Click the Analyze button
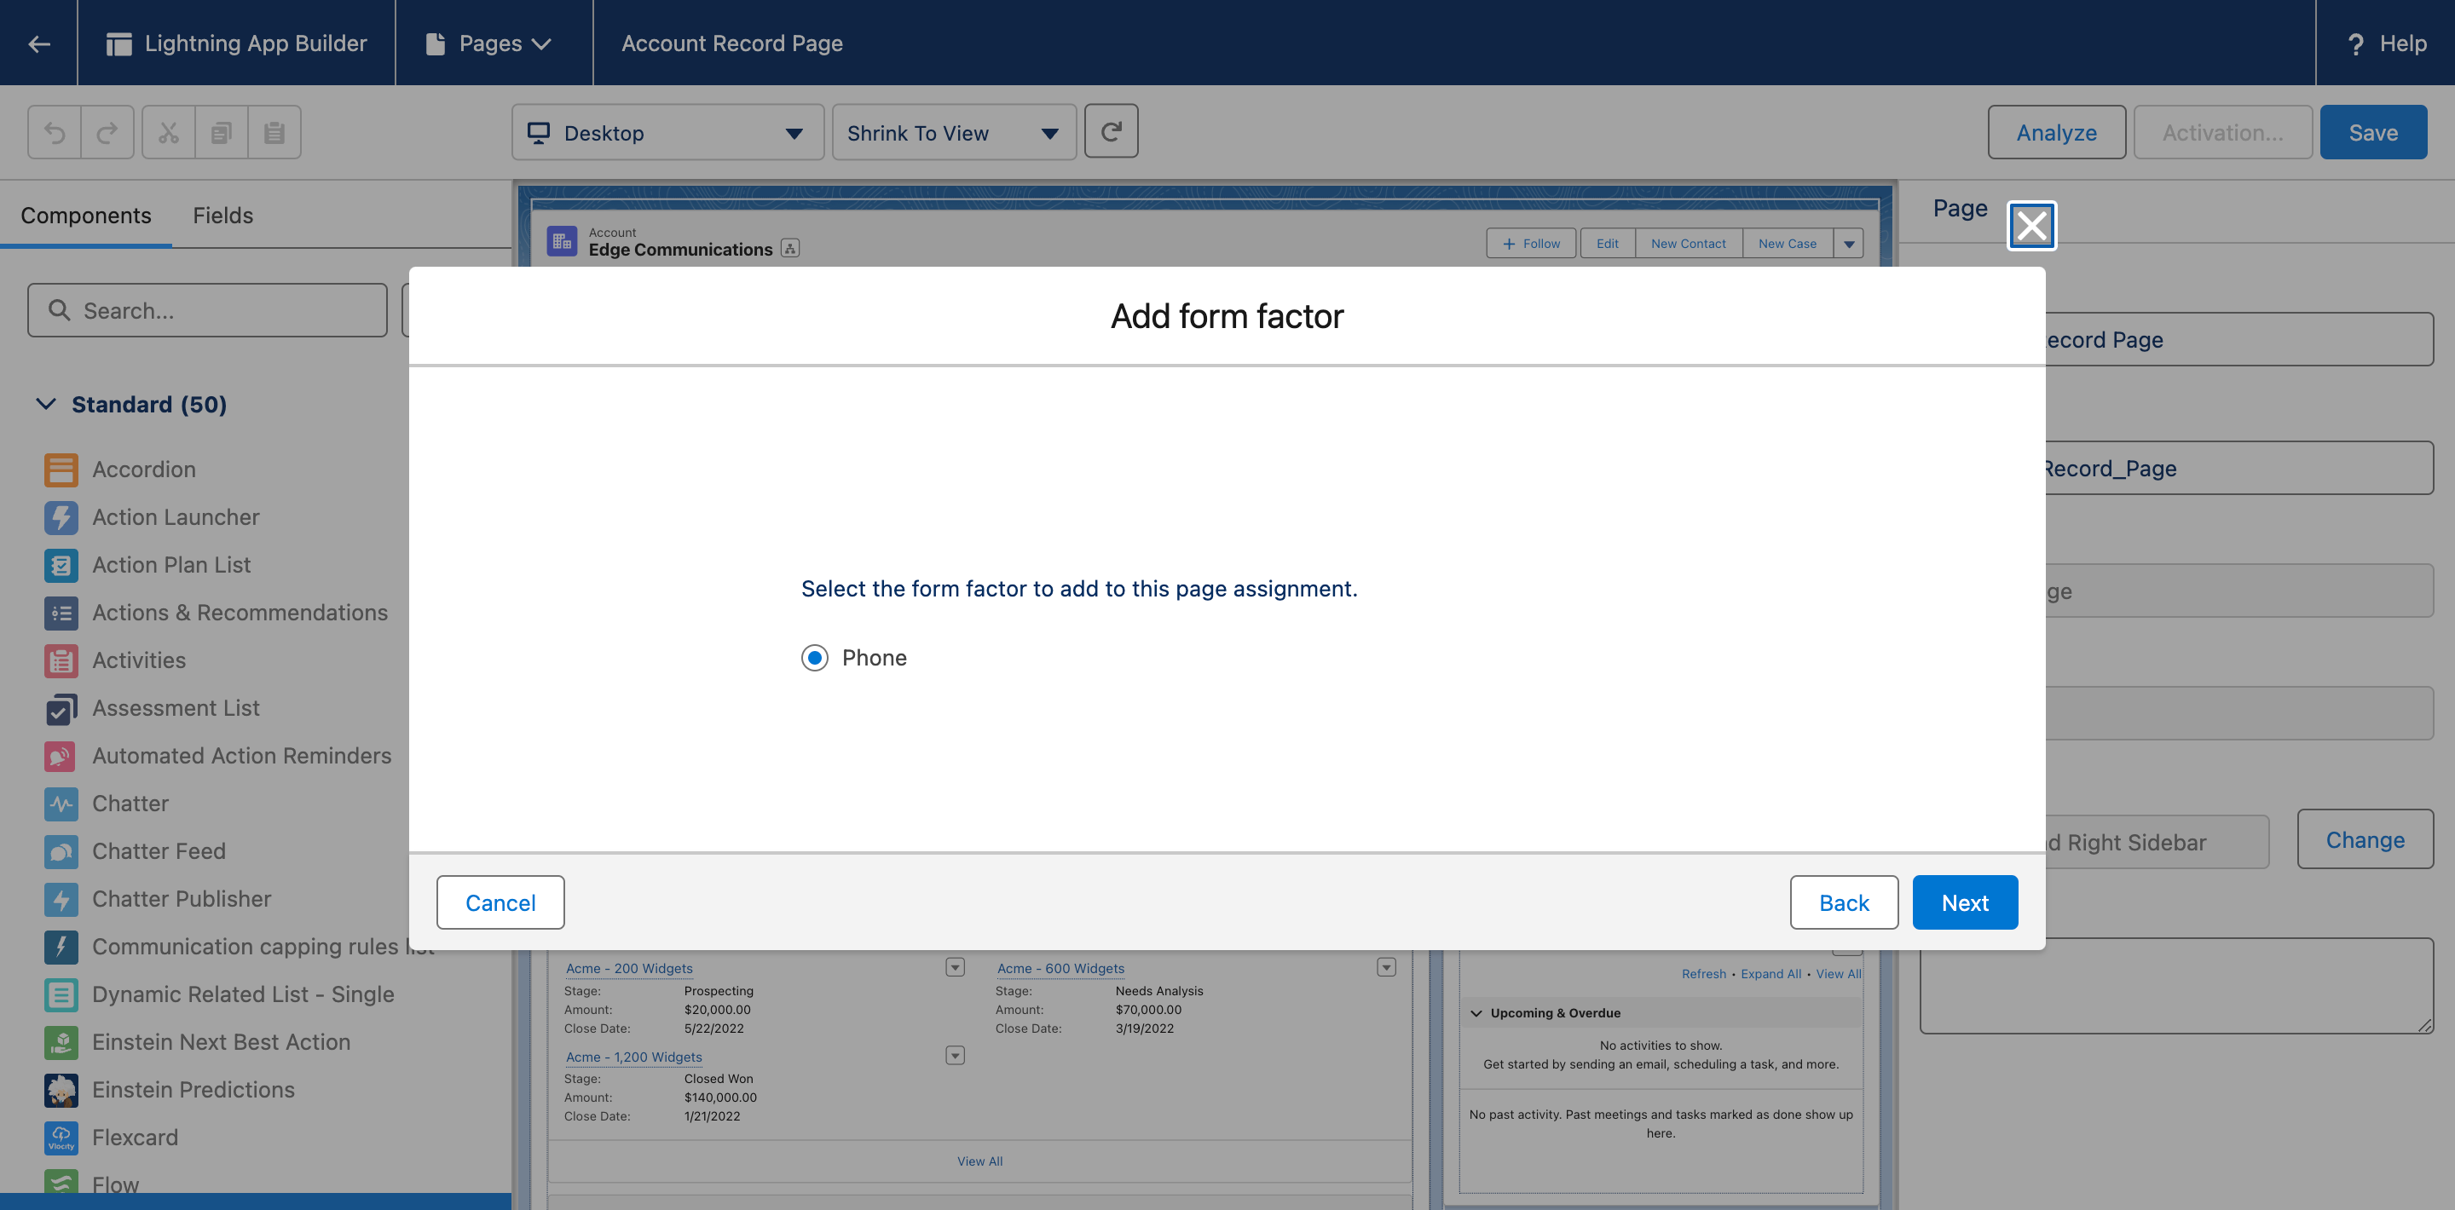This screenshot has width=2455, height=1210. (x=2056, y=131)
